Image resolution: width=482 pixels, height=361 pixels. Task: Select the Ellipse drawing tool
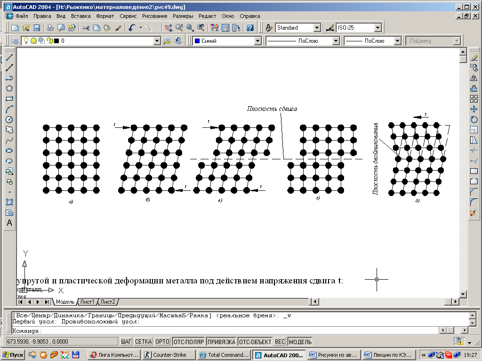pyautogui.click(x=9, y=151)
